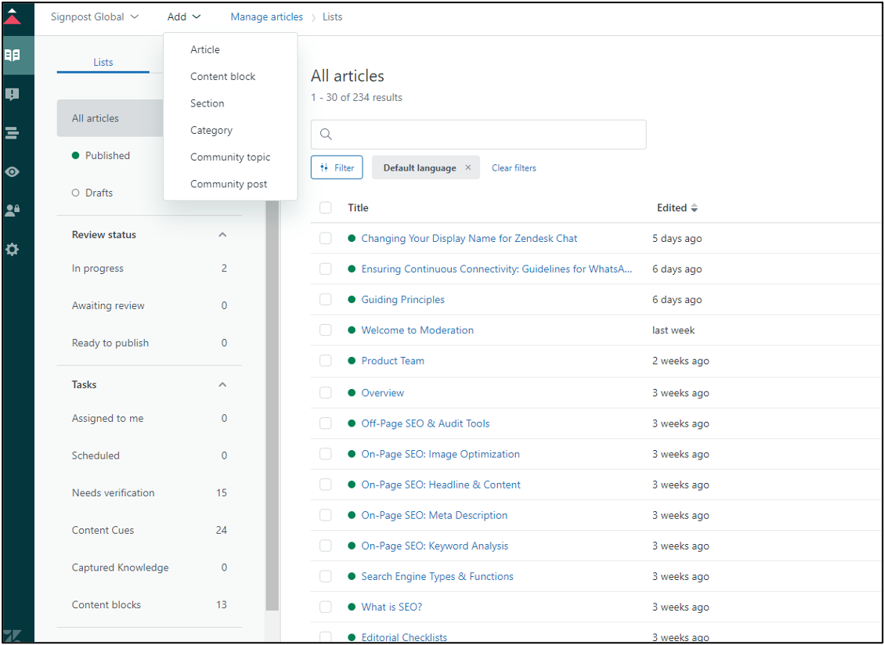The width and height of the screenshot is (884, 645).
Task: Click the eye Customize design icon
Action: (13, 172)
